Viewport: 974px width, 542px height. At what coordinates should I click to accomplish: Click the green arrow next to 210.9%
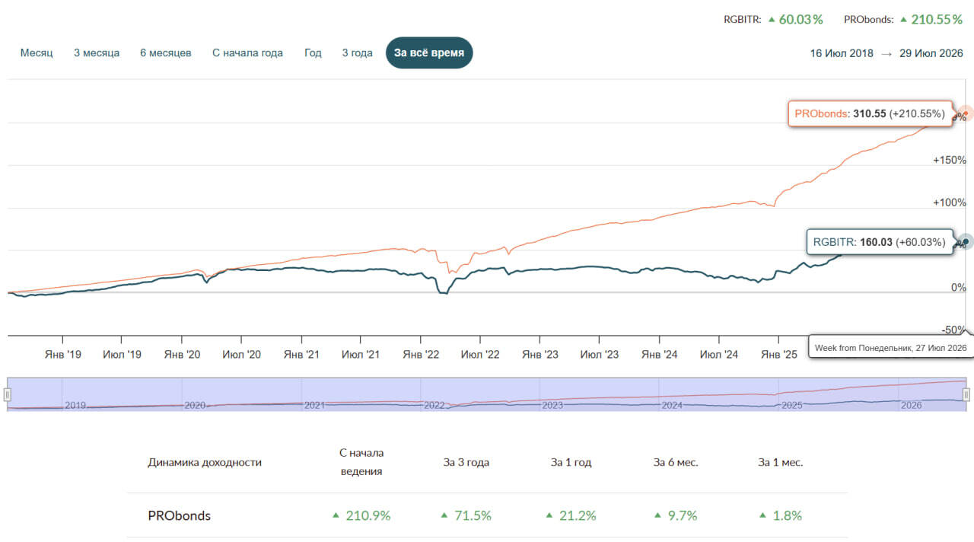[x=336, y=515]
